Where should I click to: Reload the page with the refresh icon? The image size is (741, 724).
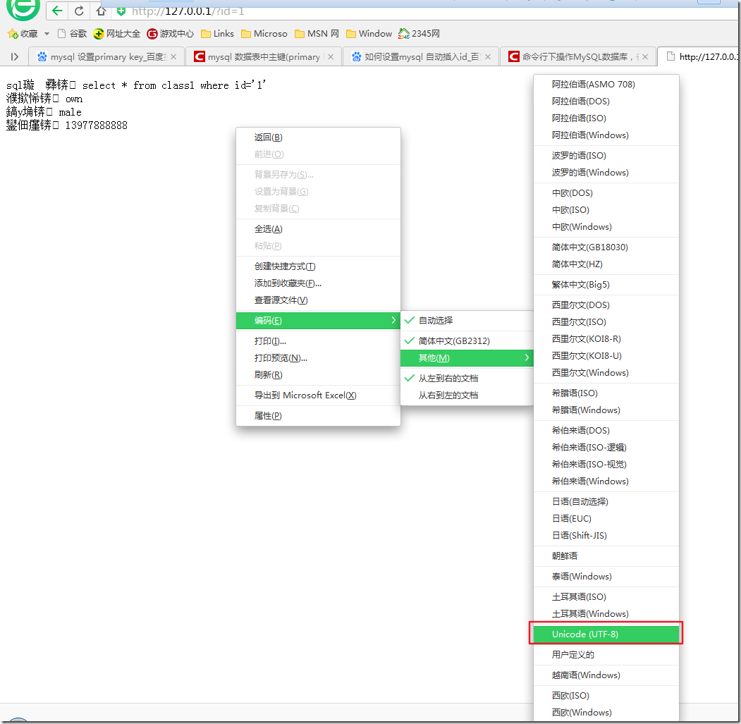[x=80, y=11]
